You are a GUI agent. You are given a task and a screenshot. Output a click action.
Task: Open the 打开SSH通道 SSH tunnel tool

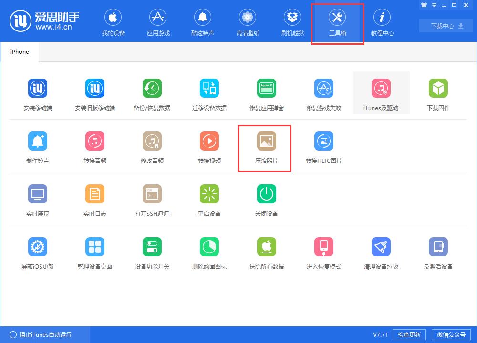152,199
